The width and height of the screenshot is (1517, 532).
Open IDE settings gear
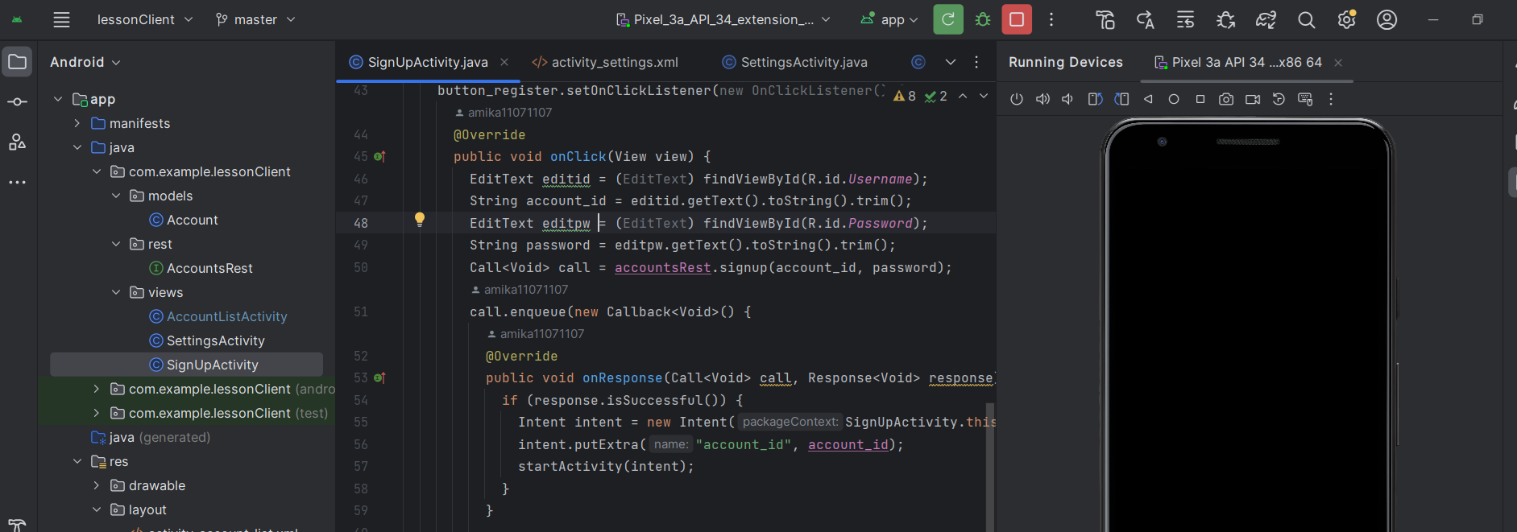tap(1347, 19)
